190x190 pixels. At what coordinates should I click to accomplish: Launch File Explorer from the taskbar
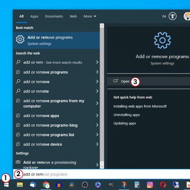[20, 185]
